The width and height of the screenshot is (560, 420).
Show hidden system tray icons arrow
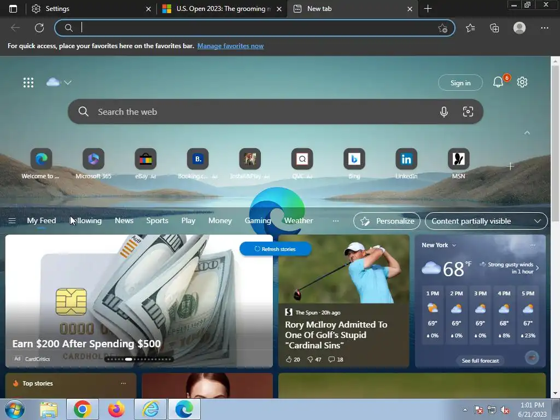tap(465, 410)
